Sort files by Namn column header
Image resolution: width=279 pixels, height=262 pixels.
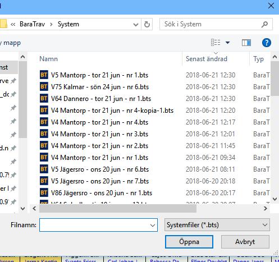click(x=48, y=59)
